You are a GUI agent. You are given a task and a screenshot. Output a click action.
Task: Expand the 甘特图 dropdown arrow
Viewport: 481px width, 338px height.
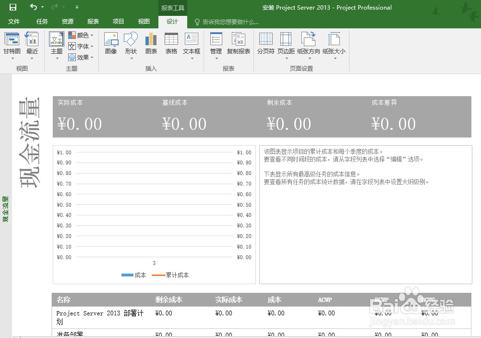click(12, 58)
